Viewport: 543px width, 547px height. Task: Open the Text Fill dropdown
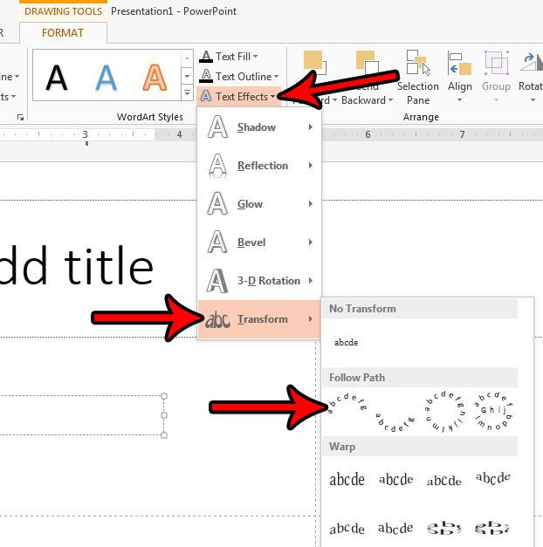229,57
